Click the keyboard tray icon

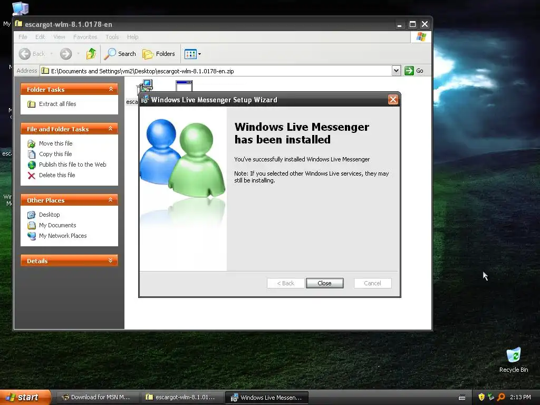coord(462,398)
